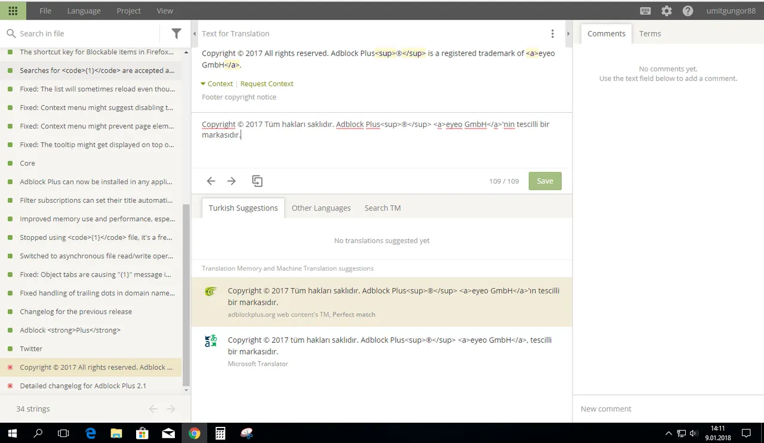This screenshot has width=764, height=443.
Task: Open Microsoft Store from the taskbar
Action: pyautogui.click(x=142, y=433)
